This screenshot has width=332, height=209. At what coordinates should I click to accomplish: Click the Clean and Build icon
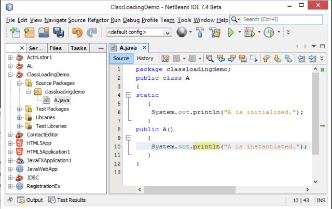pyautogui.click(x=215, y=32)
